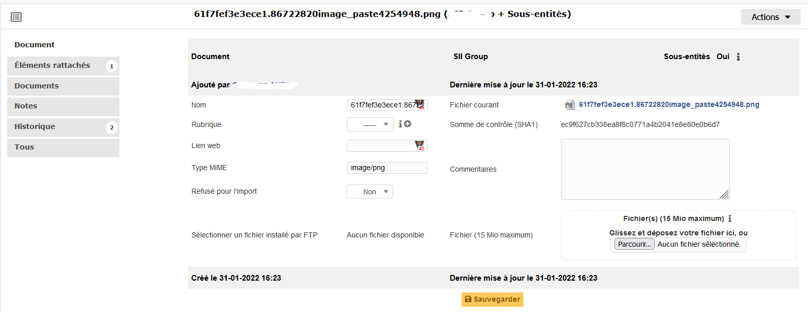Click the plus icon to add a new Rubrique
The image size is (808, 312).
click(x=407, y=124)
